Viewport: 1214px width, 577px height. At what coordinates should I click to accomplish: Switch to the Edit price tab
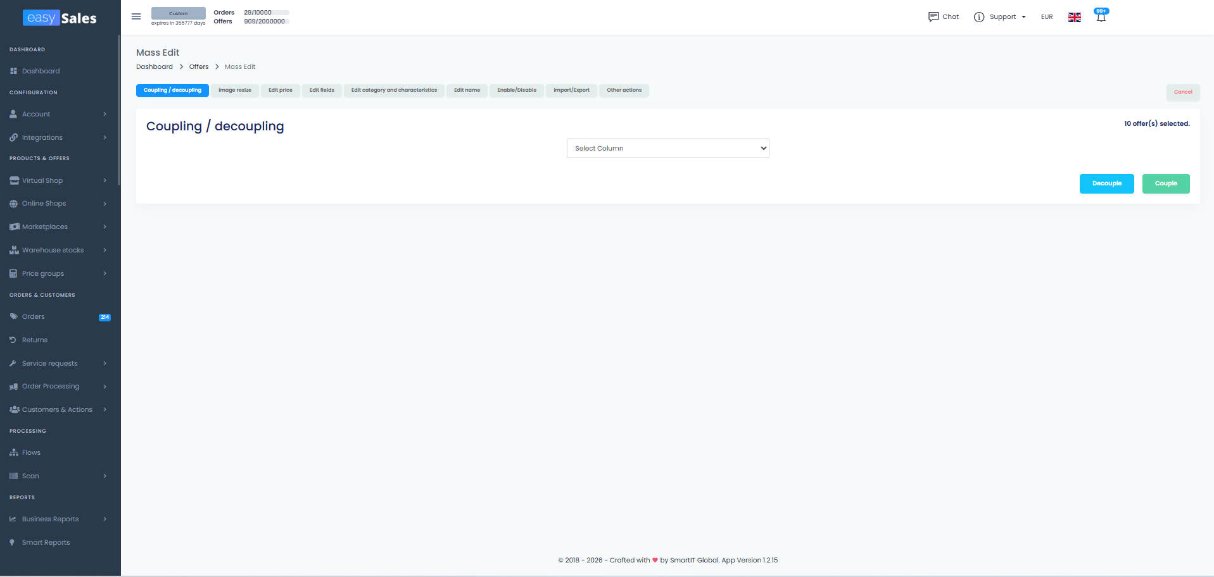[281, 90]
